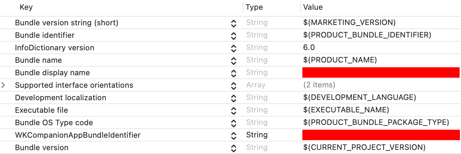Viewport: 461px width, 154px height.
Task: Open key stepper for Bundle OS Type code
Action: [234, 123]
